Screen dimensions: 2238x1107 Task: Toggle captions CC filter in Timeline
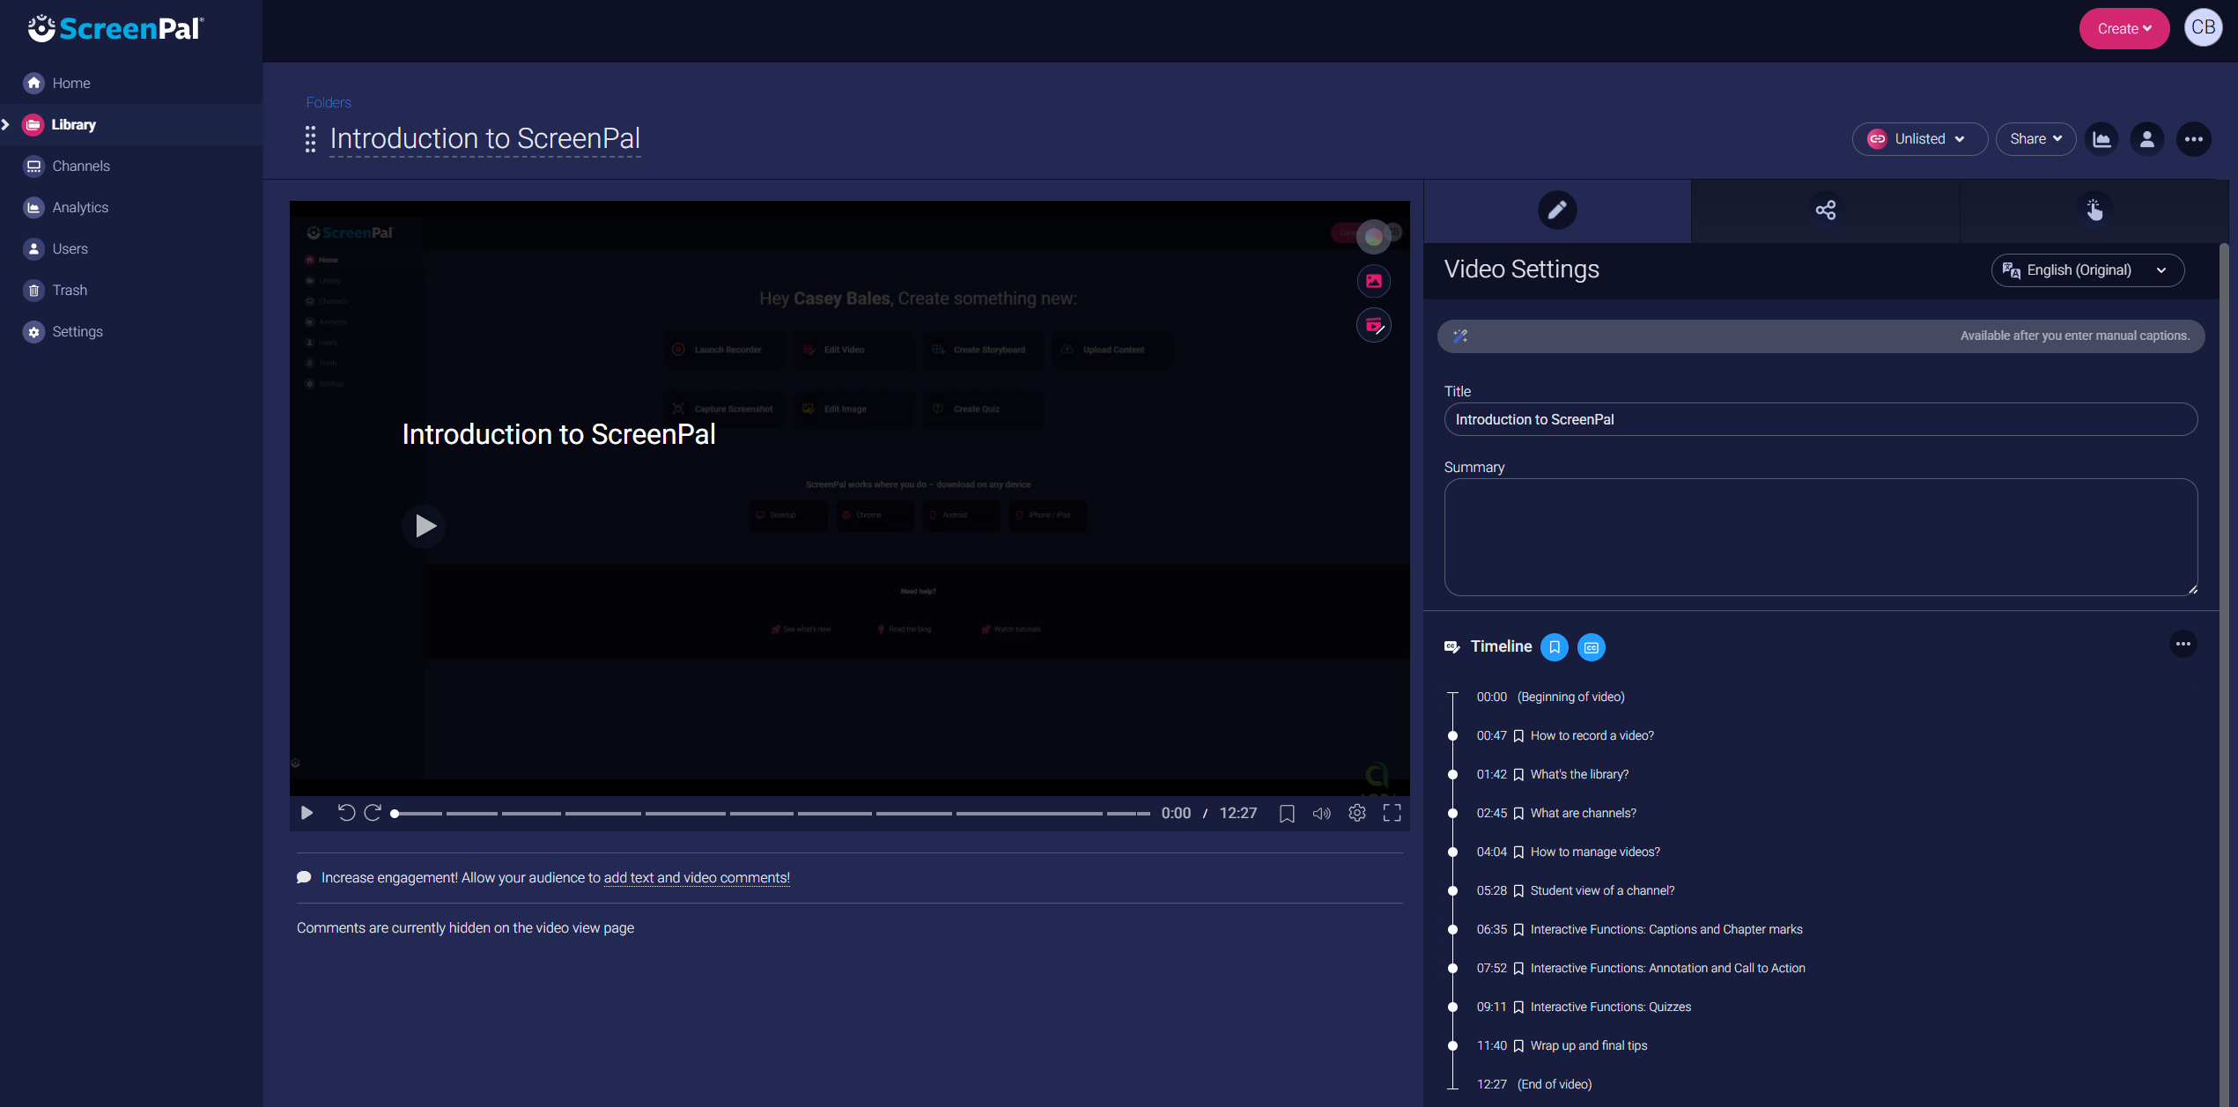pyautogui.click(x=1591, y=647)
